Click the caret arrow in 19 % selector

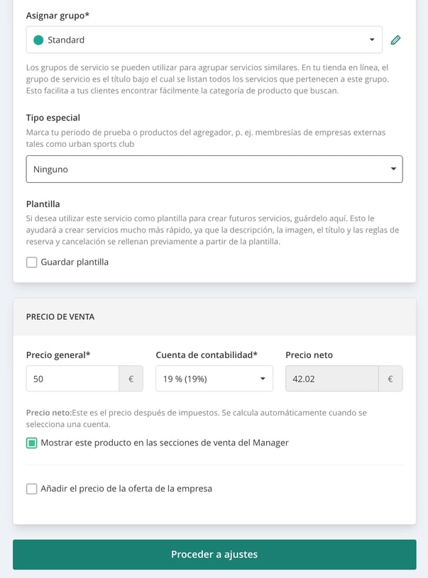(x=263, y=379)
